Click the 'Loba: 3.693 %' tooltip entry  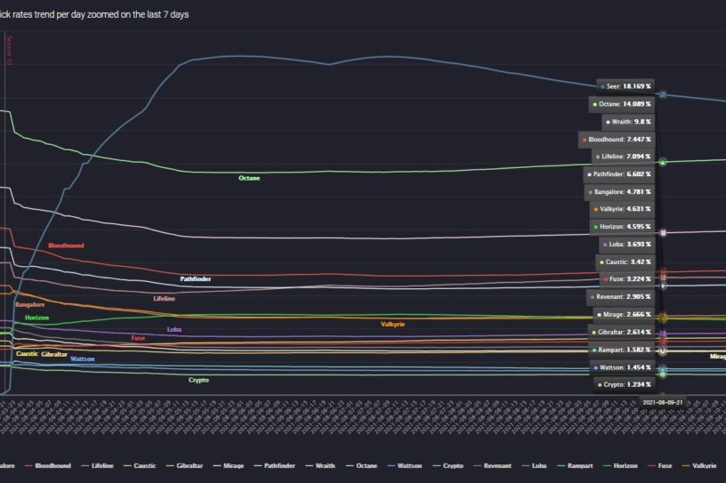point(627,244)
